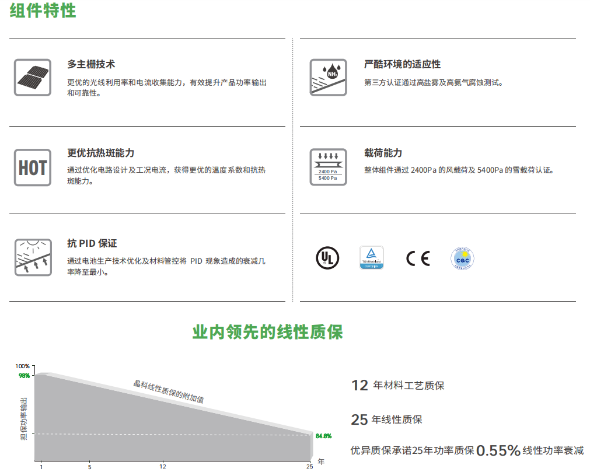Click the 2400 Pa / 5400 Pa load icon
The width and height of the screenshot is (590, 472).
[x=328, y=167]
